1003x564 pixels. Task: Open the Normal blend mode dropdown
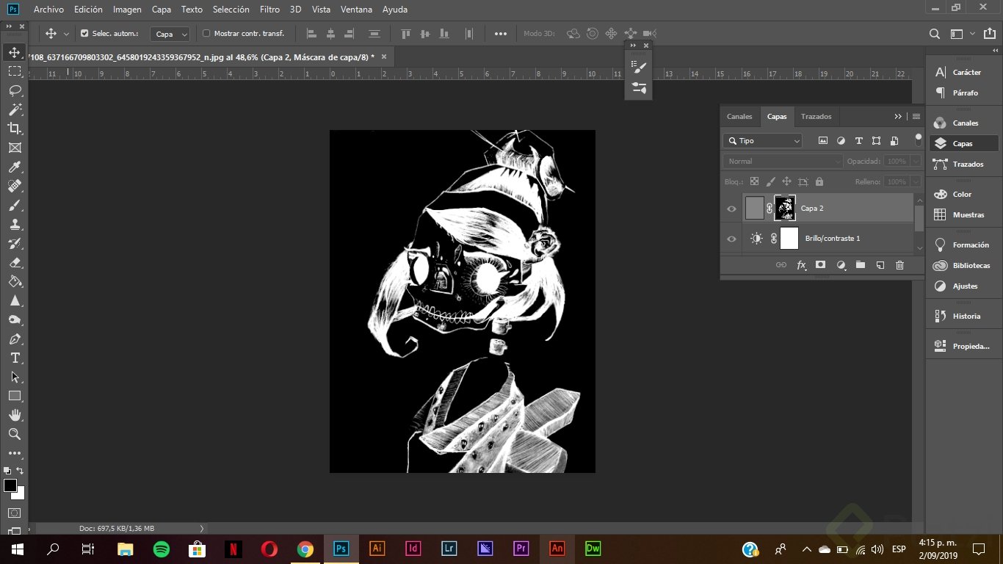(783, 161)
